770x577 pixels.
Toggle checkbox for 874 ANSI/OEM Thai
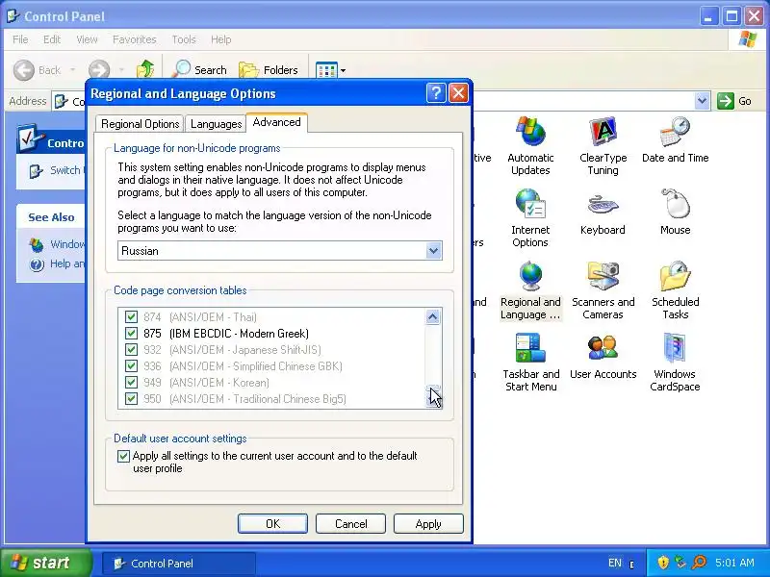click(x=131, y=317)
